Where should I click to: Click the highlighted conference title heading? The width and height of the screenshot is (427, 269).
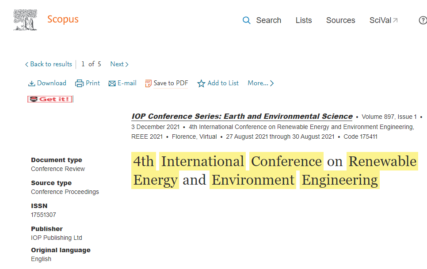274,170
